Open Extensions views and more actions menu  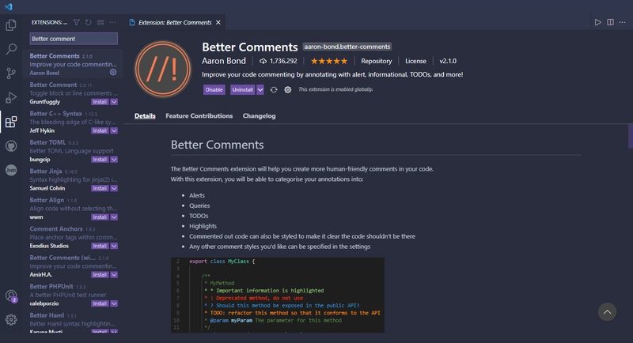pos(112,23)
